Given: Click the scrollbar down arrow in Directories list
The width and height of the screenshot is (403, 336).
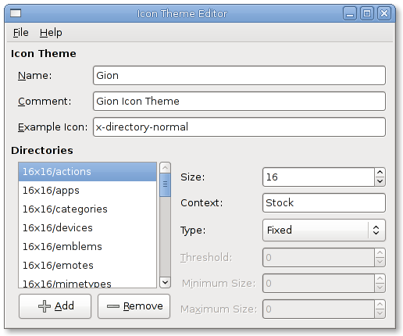Looking at the screenshot, I should pyautogui.click(x=165, y=282).
